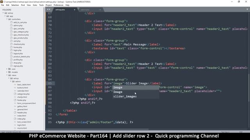The image size is (250, 140).
Task: Collapse the admin folder
Action: tap(11, 81)
